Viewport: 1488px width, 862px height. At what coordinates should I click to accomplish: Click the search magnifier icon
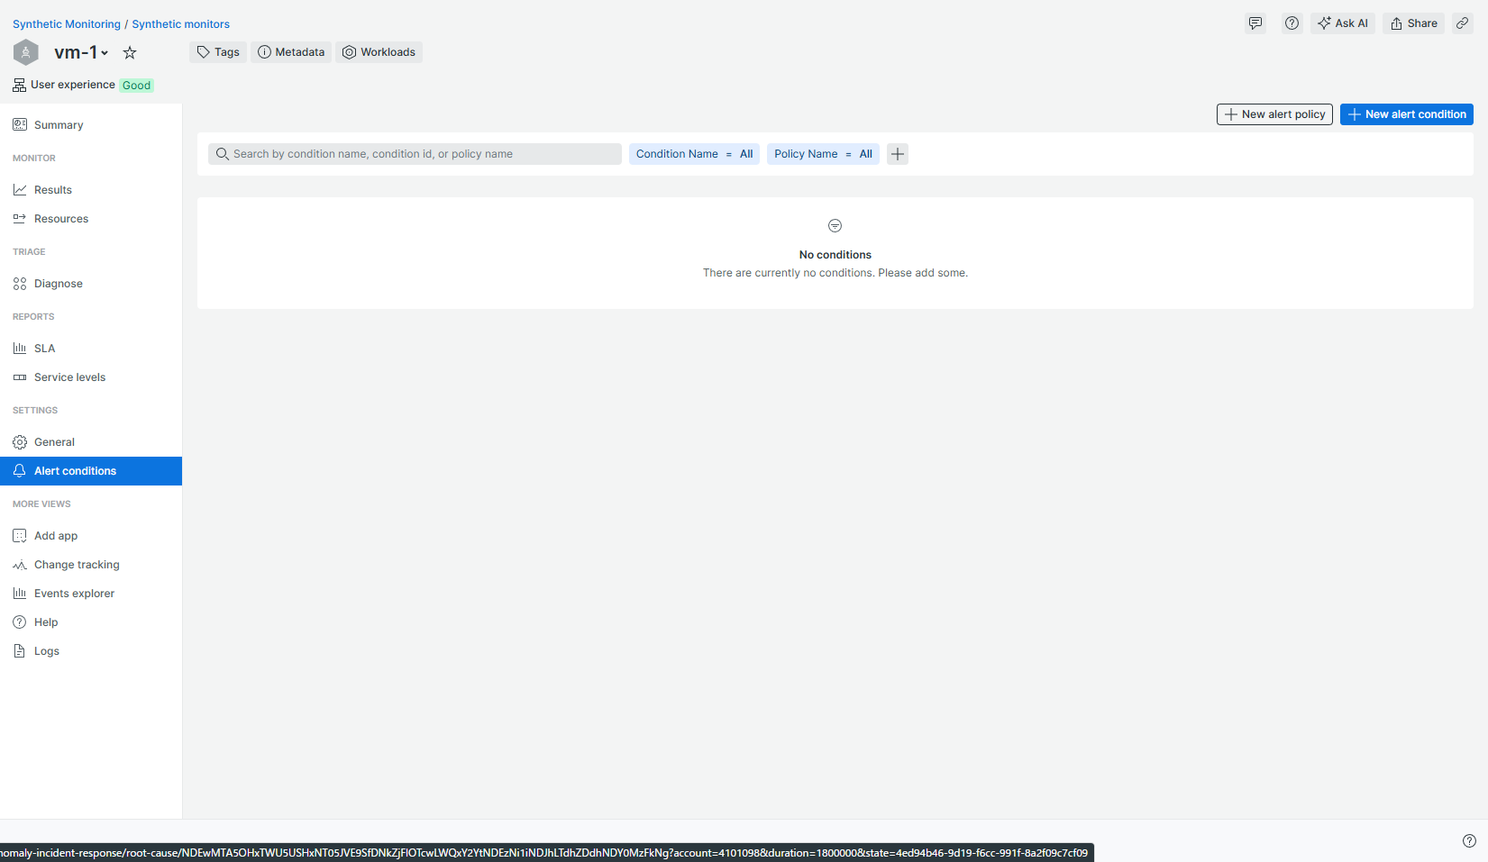coord(223,154)
